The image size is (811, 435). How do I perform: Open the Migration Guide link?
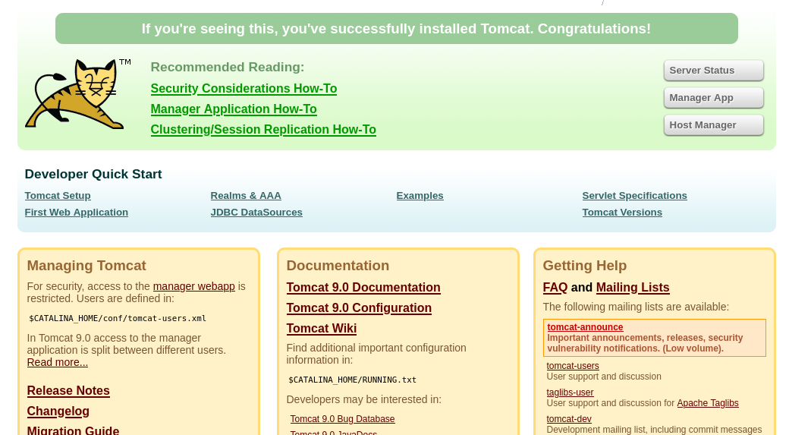(73, 430)
